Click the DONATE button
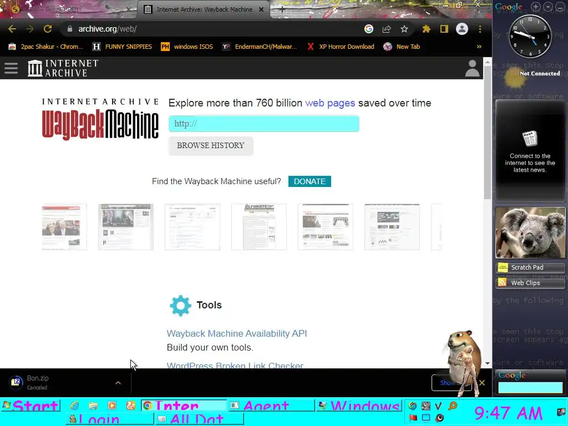 tap(310, 181)
